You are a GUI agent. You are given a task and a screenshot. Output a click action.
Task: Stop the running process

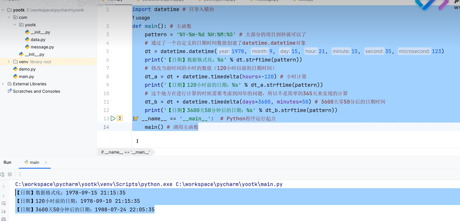(10, 175)
